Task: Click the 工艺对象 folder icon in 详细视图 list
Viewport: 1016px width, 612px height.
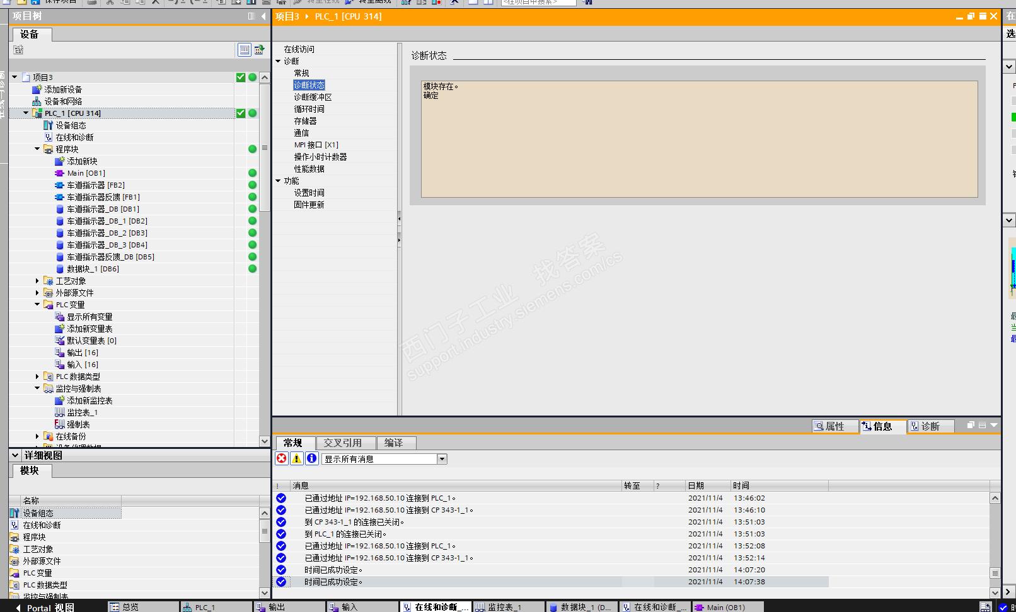Action: pos(14,549)
